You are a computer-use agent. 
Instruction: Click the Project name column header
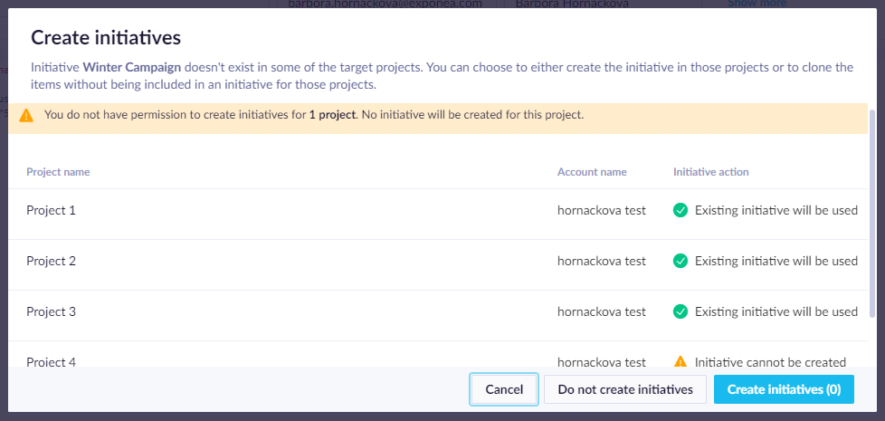(x=58, y=172)
